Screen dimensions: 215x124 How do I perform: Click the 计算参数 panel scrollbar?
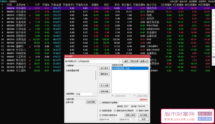[x=96, y=76]
